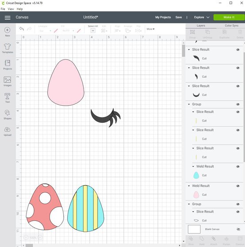Image resolution: width=245 pixels, height=247 pixels.
Task: Open the hamburger main menu
Action: tap(8, 18)
